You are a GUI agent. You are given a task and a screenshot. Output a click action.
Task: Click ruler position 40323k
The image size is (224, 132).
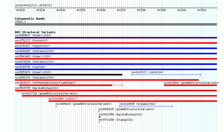pyautogui.click(x=41, y=10)
